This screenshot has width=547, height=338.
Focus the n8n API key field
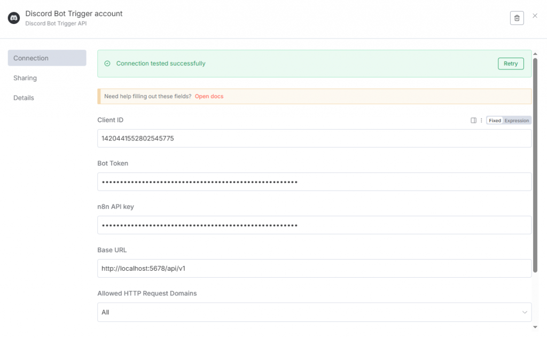click(314, 225)
